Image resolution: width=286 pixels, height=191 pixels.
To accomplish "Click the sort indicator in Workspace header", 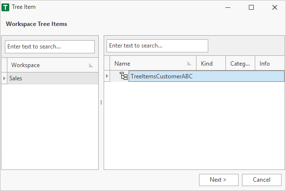I will (90, 65).
